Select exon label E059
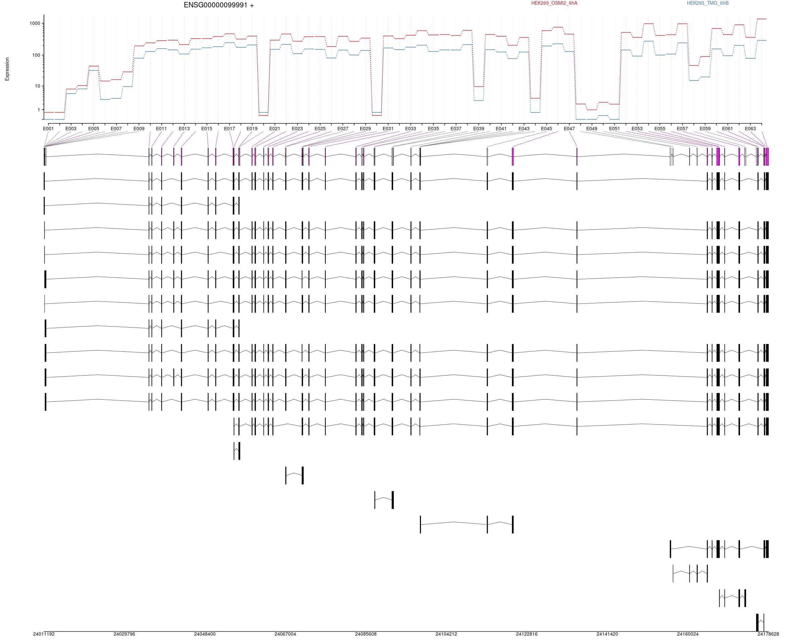This screenshot has width=805, height=641. (x=705, y=129)
